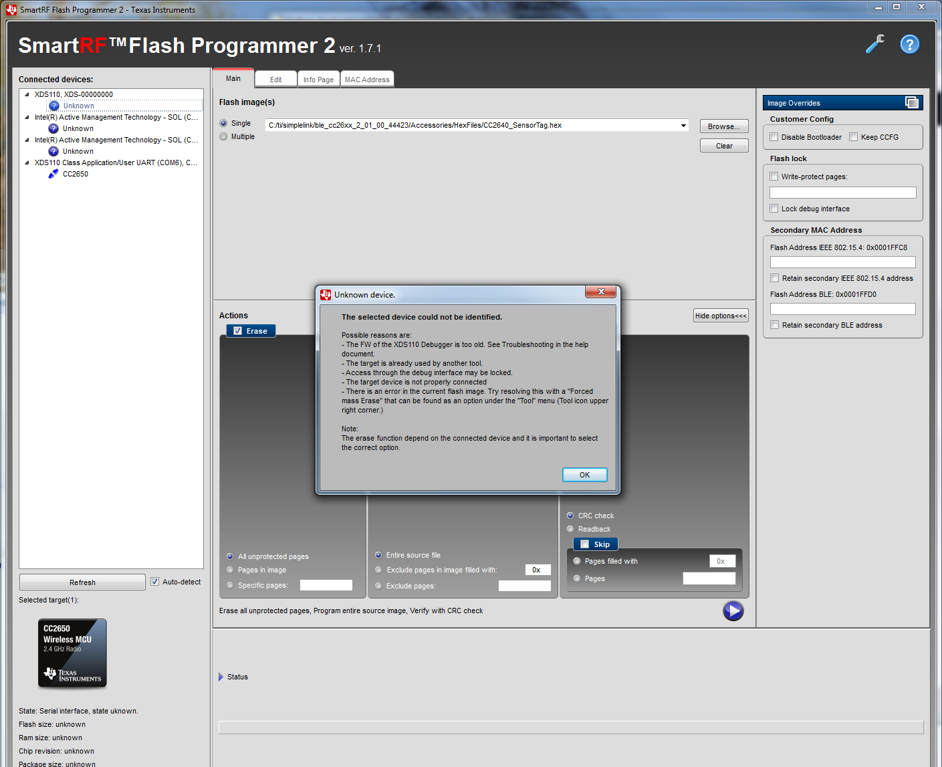This screenshot has width=942, height=767.
Task: Click the Refresh button
Action: [x=82, y=582]
